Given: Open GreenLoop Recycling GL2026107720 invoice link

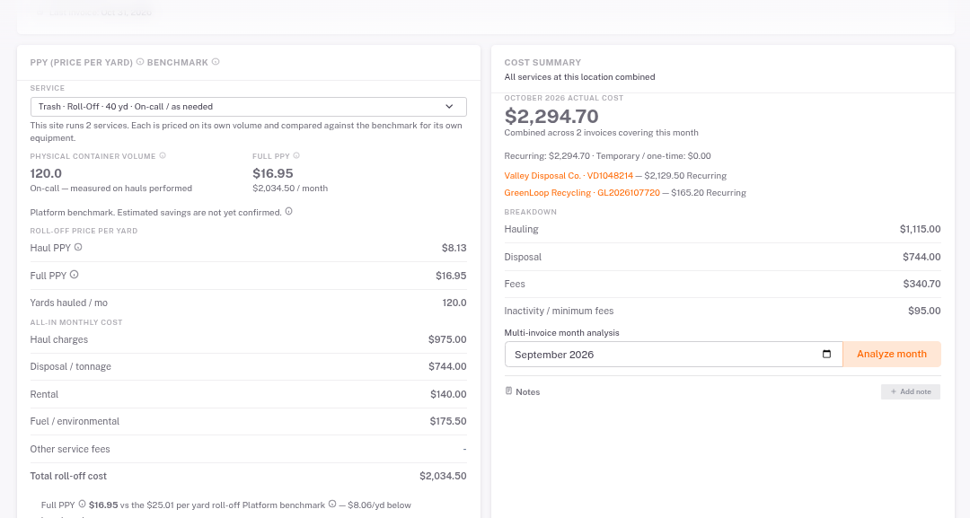Looking at the screenshot, I should 582,193.
